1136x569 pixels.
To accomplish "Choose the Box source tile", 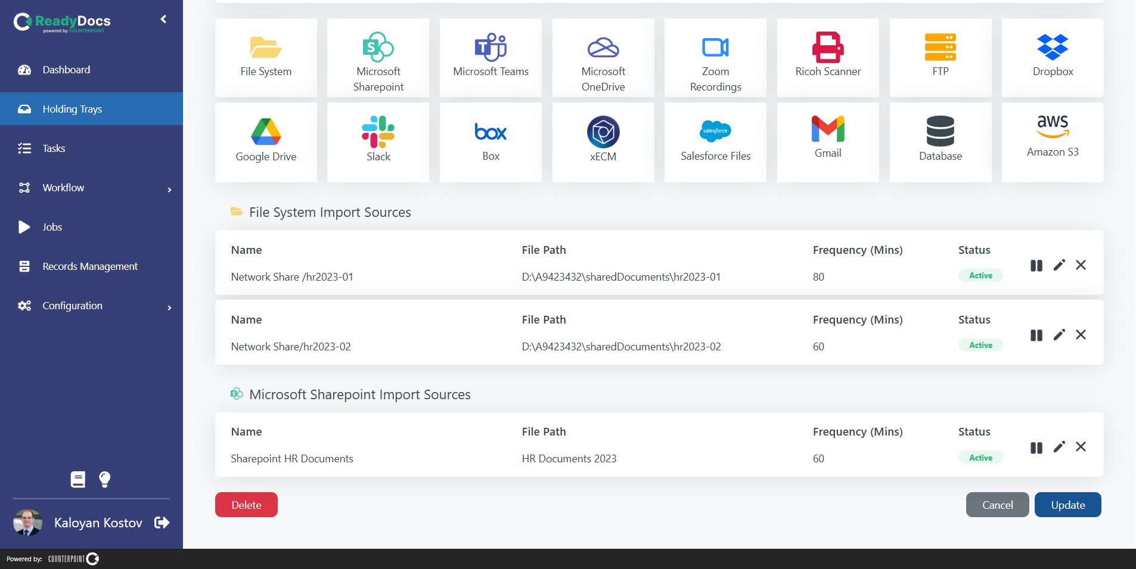I will coord(491,142).
